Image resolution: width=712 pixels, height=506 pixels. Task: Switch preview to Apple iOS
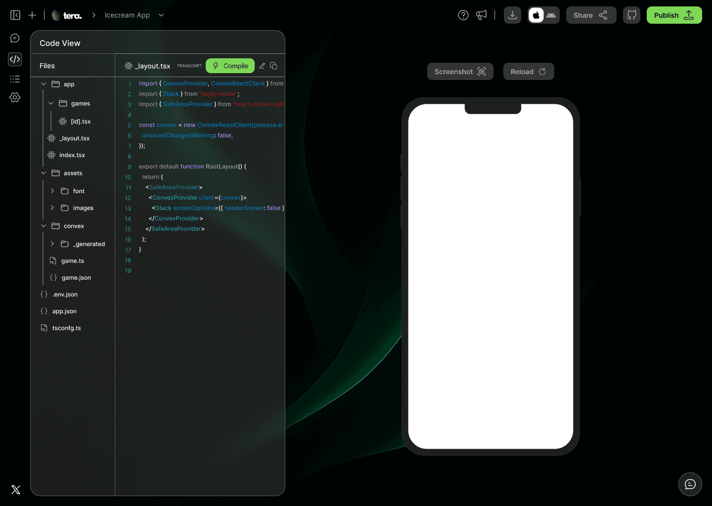tap(536, 15)
